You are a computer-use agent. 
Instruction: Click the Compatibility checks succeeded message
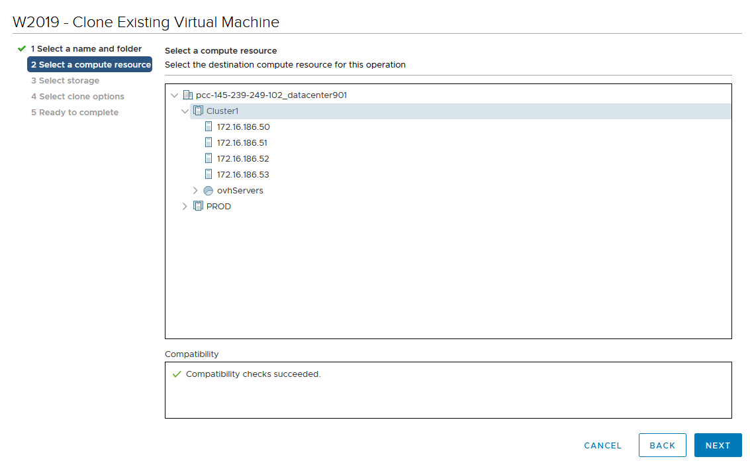(x=253, y=374)
